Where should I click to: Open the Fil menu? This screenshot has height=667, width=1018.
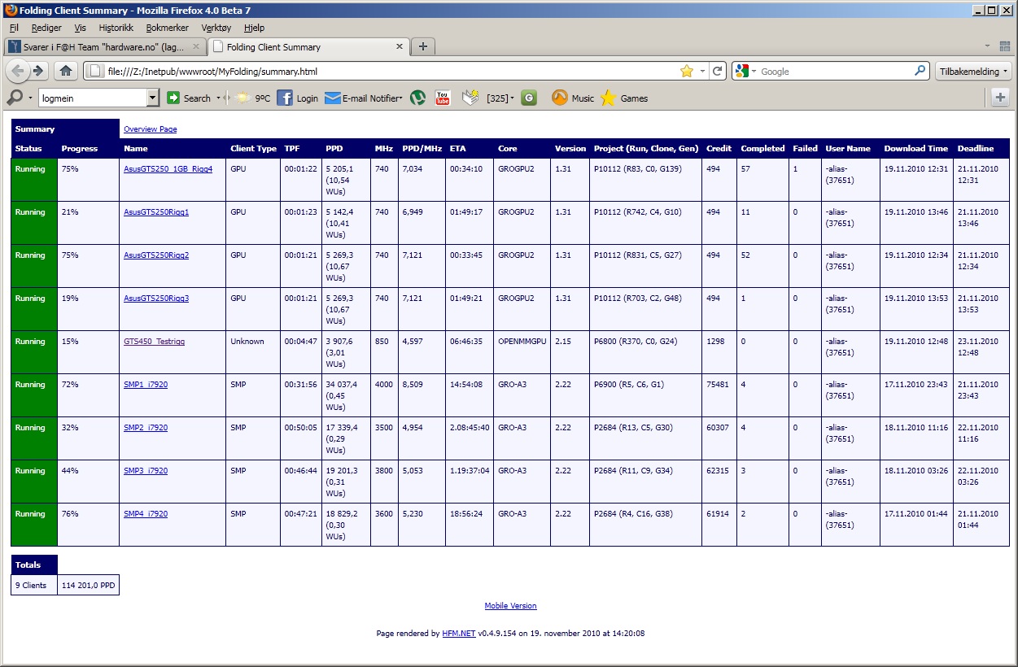pos(14,28)
